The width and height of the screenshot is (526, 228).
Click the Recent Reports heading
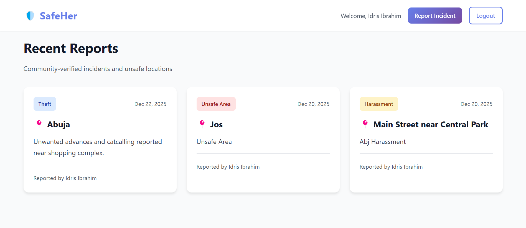click(71, 49)
